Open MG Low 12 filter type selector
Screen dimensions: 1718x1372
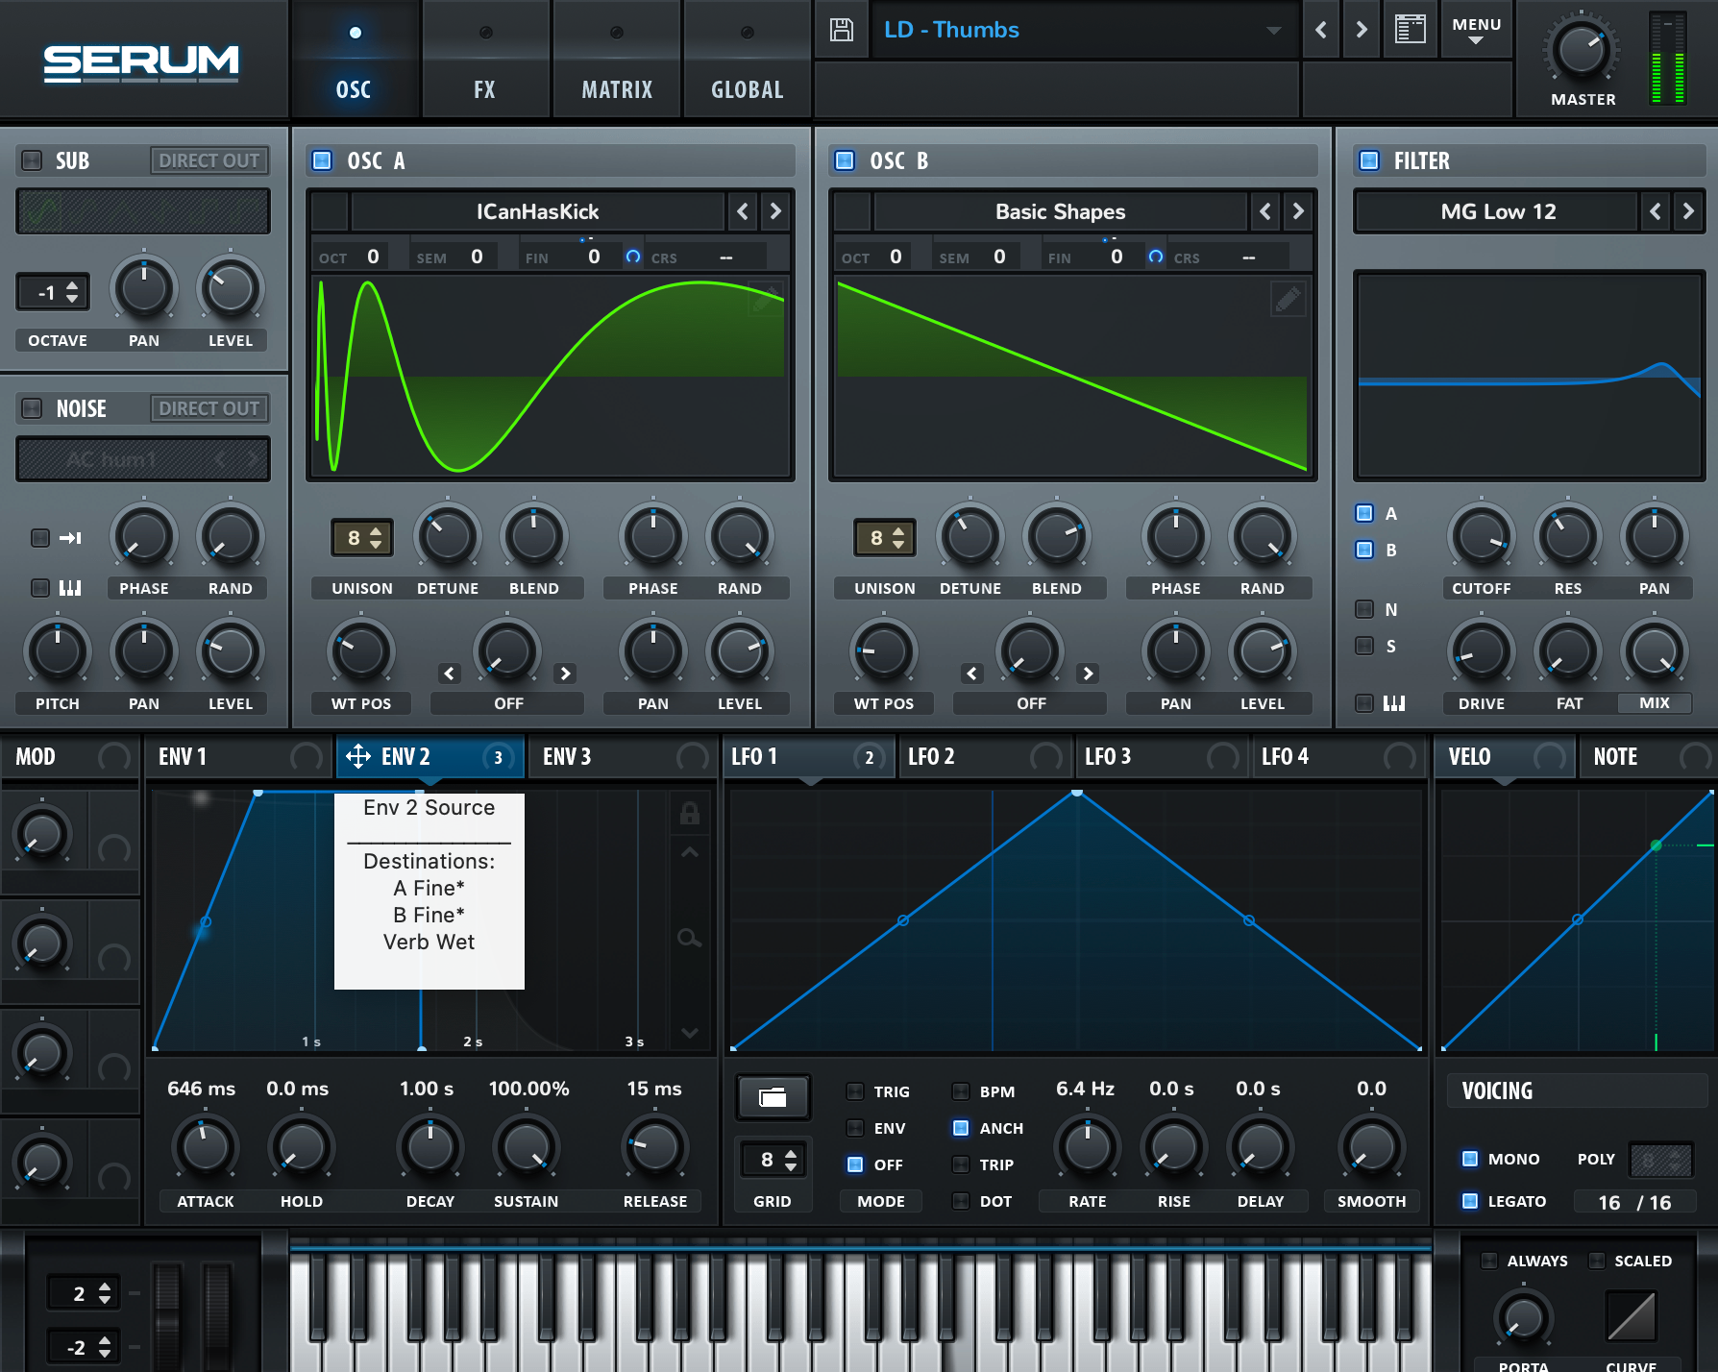(1496, 211)
